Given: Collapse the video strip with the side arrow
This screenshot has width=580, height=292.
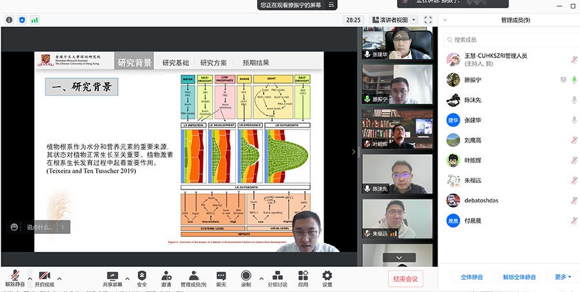Looking at the screenshot, I should point(354,151).
